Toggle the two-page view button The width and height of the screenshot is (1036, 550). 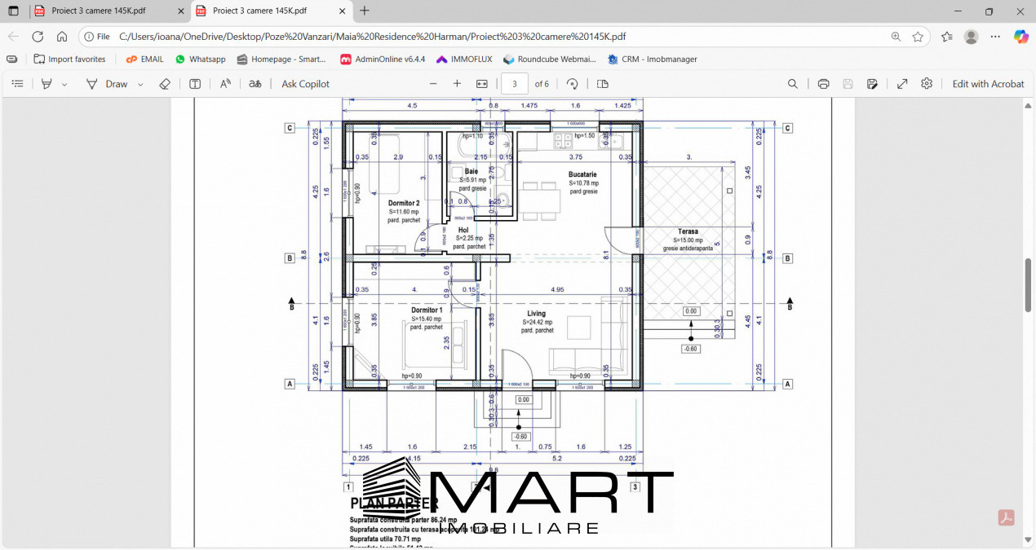(x=603, y=84)
